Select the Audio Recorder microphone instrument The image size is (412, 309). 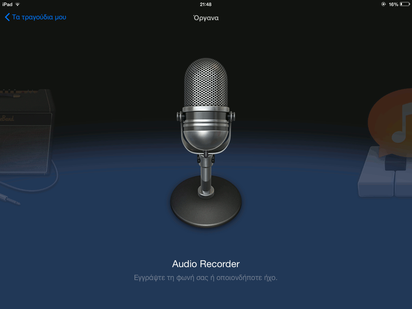coord(206,143)
